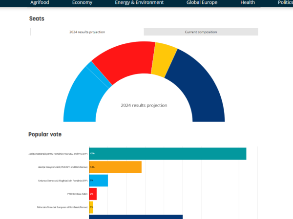Screen dimensions: 293x219
Task: Open the Politics section
Action: (x=285, y=2)
